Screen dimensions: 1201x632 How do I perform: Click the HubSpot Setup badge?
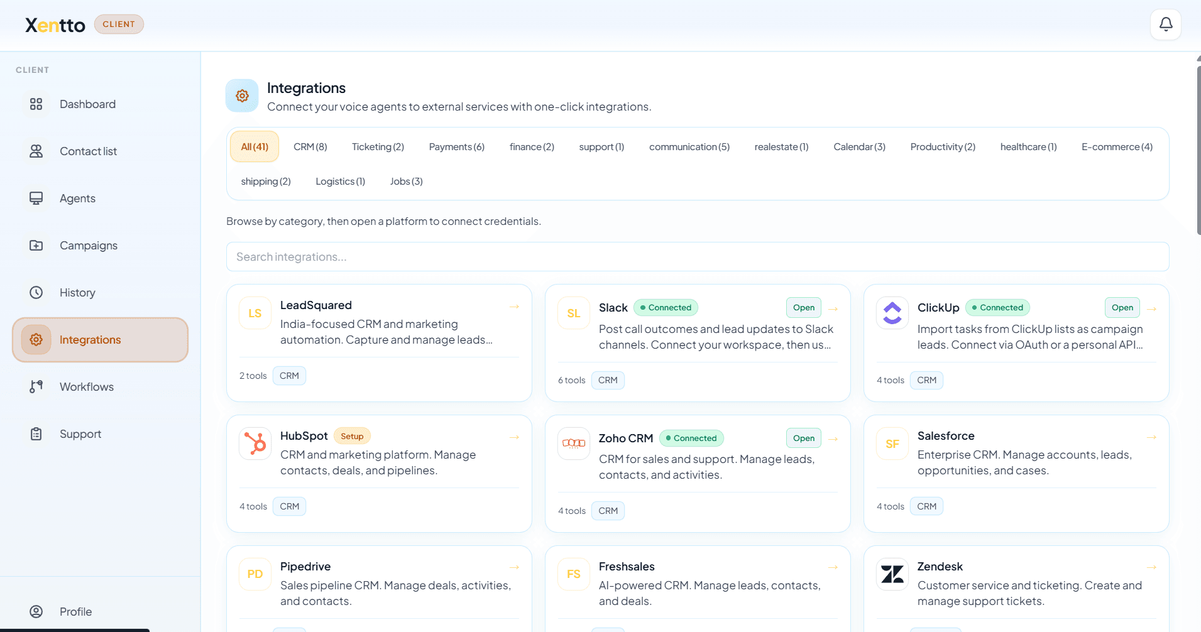[x=352, y=436]
